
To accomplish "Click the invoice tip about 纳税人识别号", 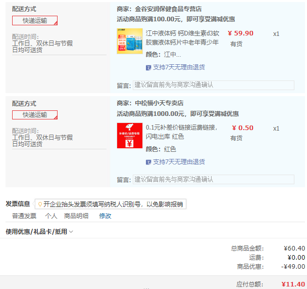I will coord(111,204).
